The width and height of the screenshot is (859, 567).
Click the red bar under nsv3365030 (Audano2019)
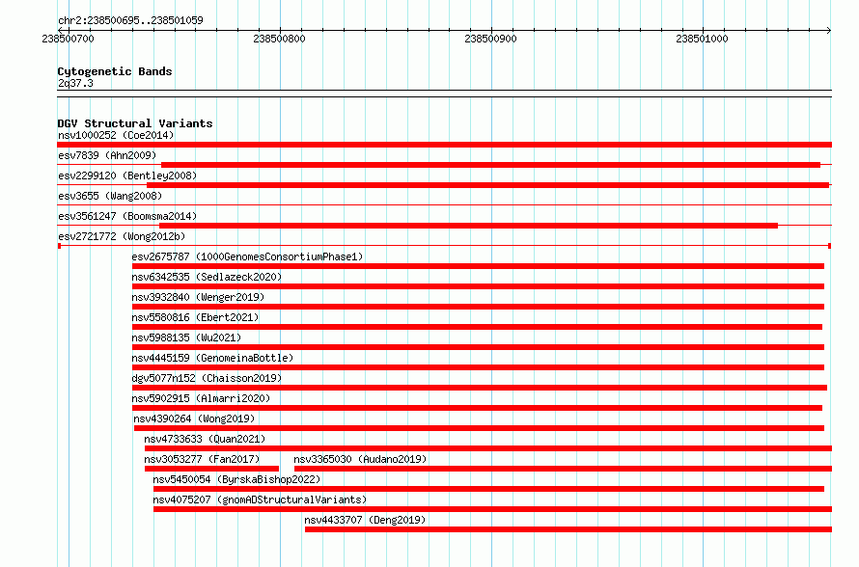563,469
